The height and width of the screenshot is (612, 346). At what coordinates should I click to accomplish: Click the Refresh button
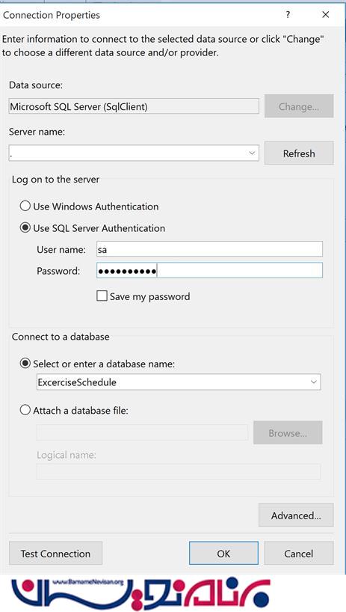tap(299, 153)
